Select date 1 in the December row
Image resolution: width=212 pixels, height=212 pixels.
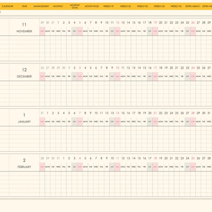(x=69, y=68)
